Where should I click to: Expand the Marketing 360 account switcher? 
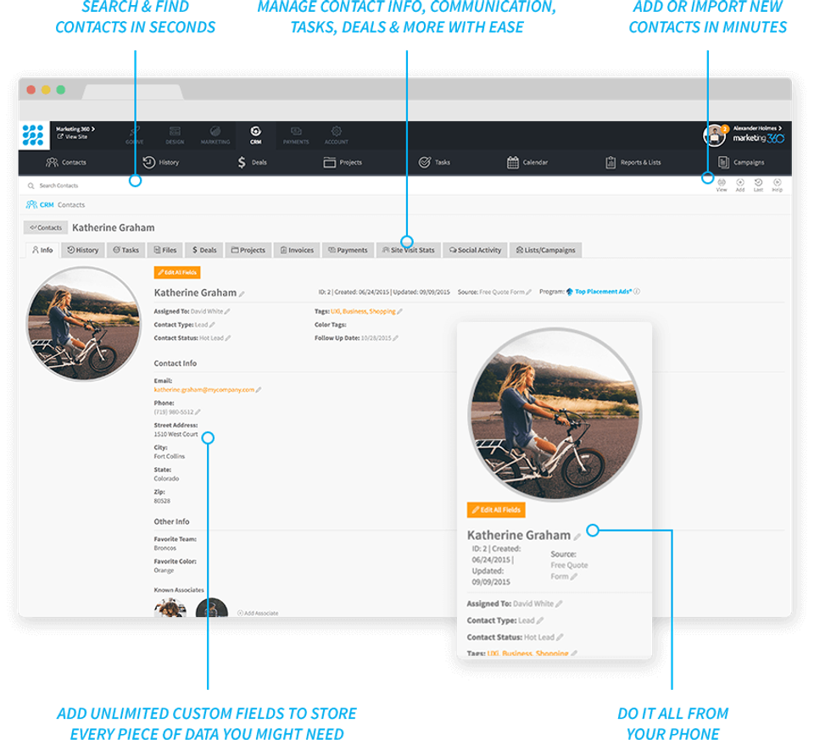click(x=75, y=129)
